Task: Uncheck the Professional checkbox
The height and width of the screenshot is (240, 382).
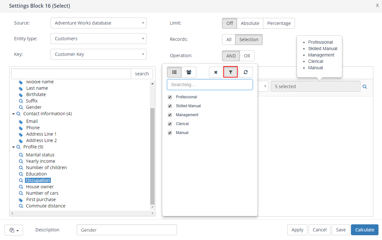Action: pyautogui.click(x=170, y=97)
